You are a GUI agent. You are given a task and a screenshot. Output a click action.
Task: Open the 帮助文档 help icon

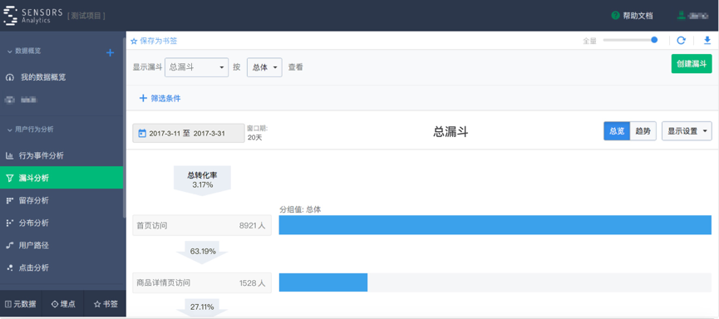(x=615, y=16)
